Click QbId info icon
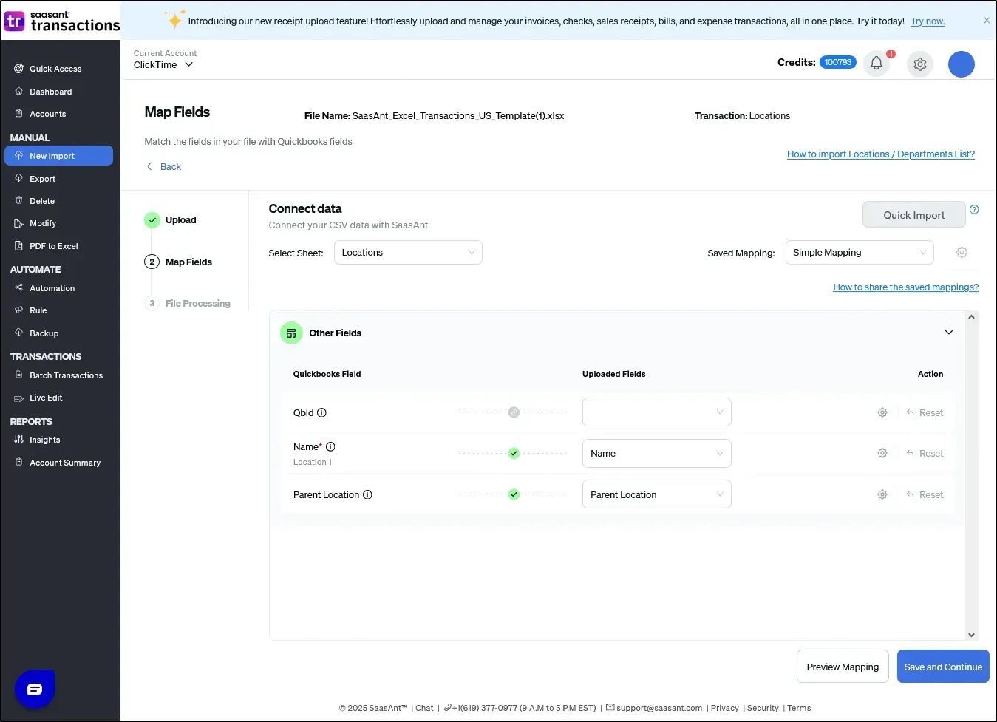 point(321,413)
